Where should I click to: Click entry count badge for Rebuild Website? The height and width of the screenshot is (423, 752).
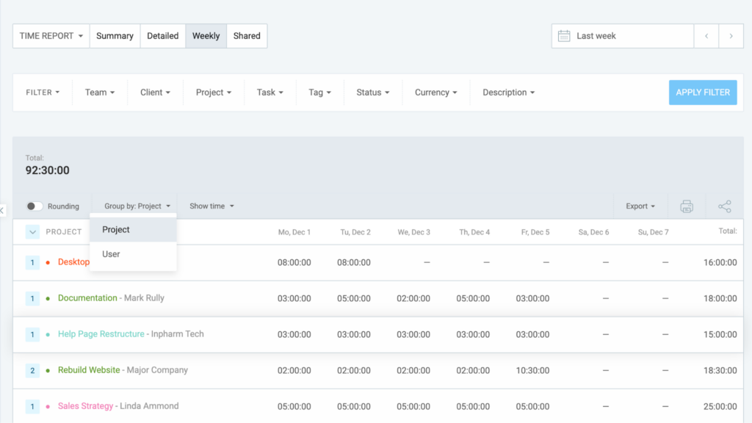[x=32, y=370]
